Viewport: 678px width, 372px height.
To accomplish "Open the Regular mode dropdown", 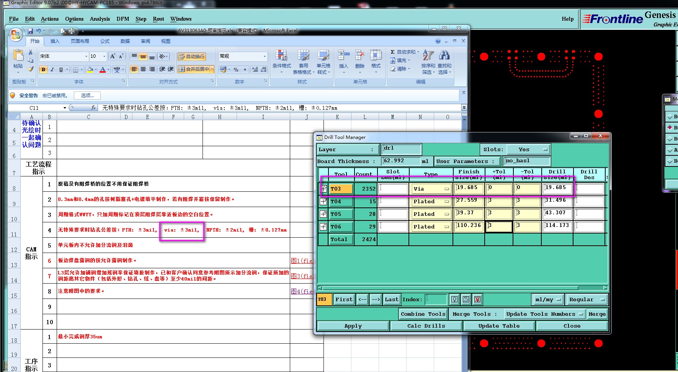I will click(587, 300).
